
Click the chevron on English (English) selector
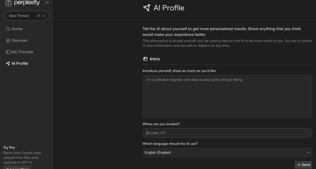point(308,152)
